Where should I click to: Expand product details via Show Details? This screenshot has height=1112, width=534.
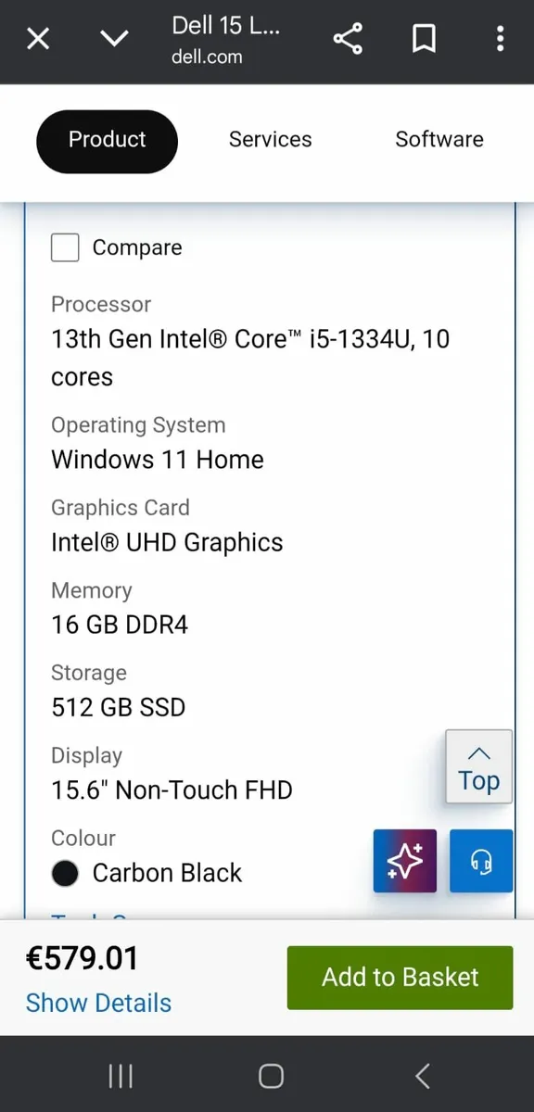pyautogui.click(x=98, y=1003)
